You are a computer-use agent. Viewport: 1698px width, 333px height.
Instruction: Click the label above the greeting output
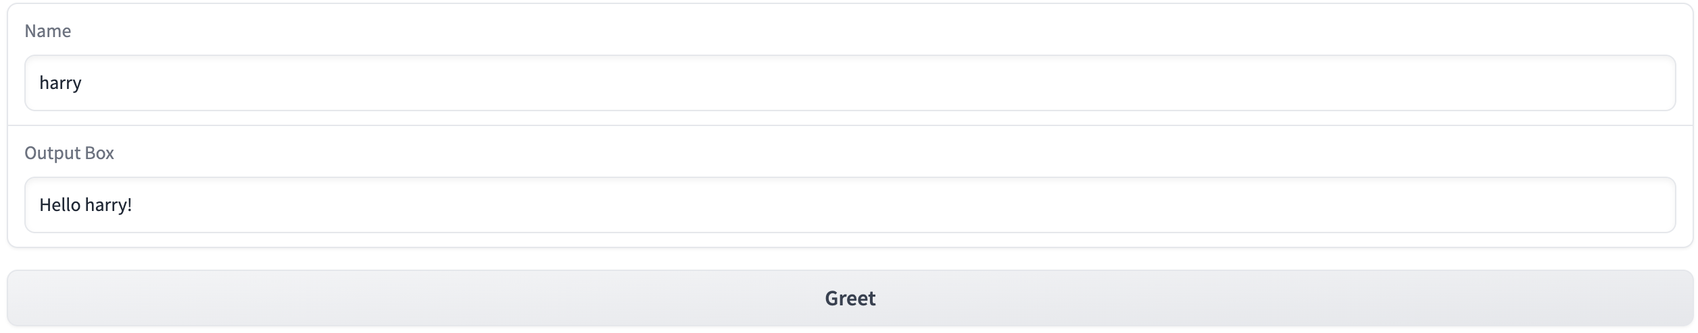click(x=69, y=153)
